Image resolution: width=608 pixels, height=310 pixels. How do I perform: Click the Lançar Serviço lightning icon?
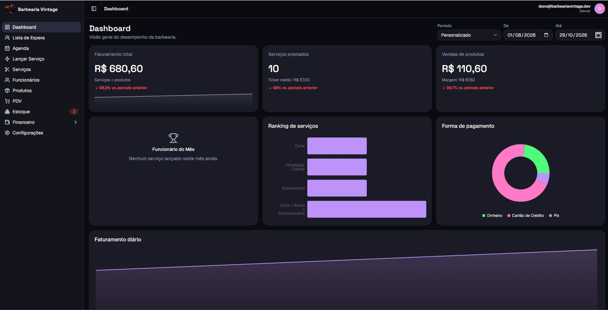[x=7, y=59]
